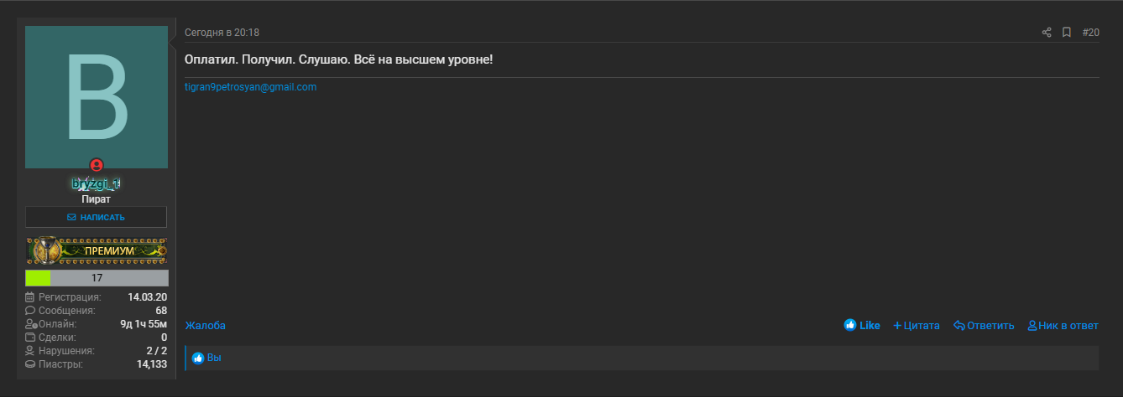This screenshot has width=1123, height=397.
Task: Report the post via Жалоба link
Action: coord(206,326)
